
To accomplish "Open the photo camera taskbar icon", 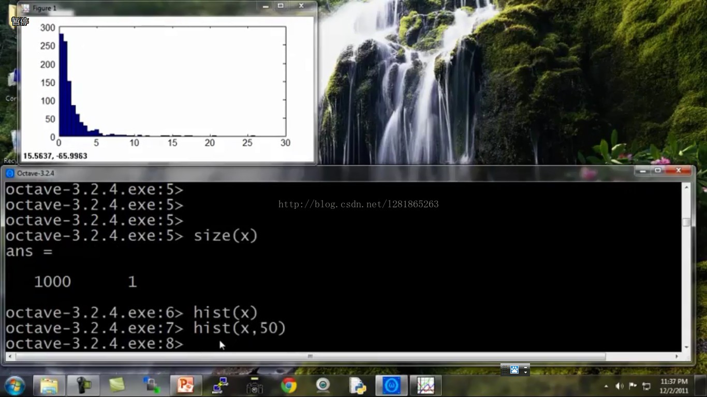I will [254, 386].
